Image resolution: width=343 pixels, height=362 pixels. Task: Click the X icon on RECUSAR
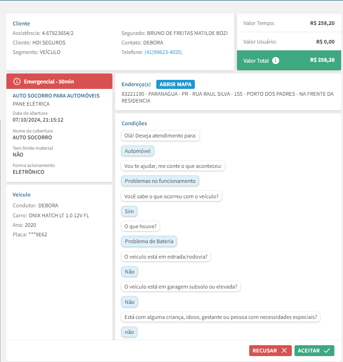[x=284, y=351]
